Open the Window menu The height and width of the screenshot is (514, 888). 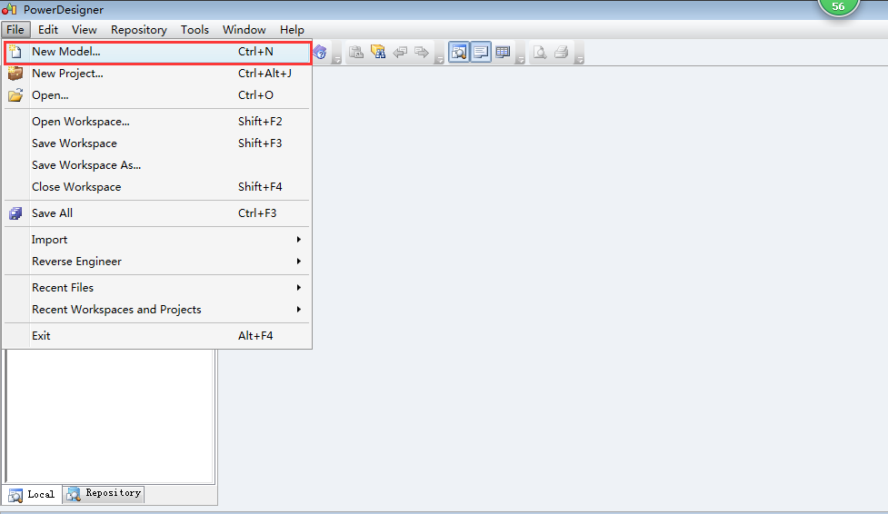[x=244, y=29]
